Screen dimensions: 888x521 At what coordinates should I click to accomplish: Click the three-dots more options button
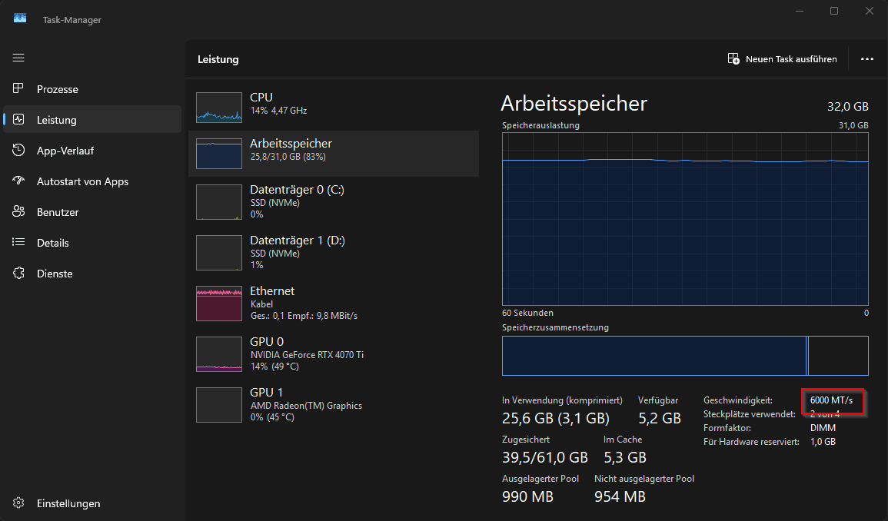pos(867,59)
